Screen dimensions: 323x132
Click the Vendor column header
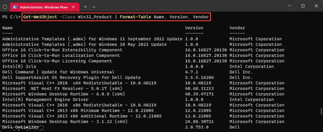[237, 28]
